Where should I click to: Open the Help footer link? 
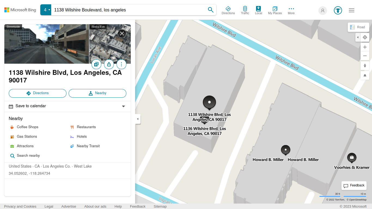click(118, 207)
